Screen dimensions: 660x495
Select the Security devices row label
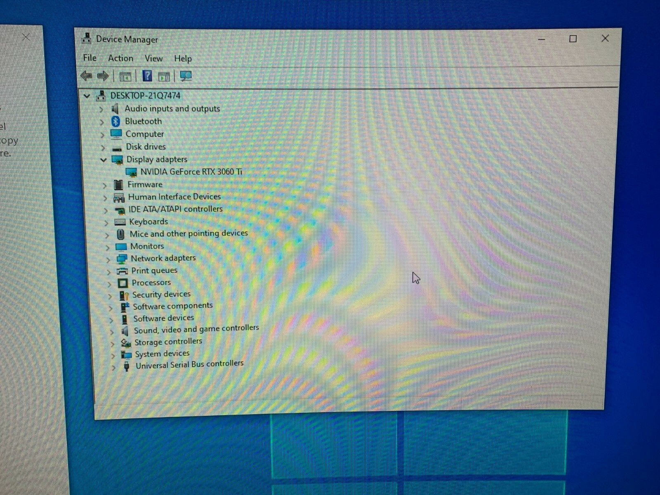(161, 295)
